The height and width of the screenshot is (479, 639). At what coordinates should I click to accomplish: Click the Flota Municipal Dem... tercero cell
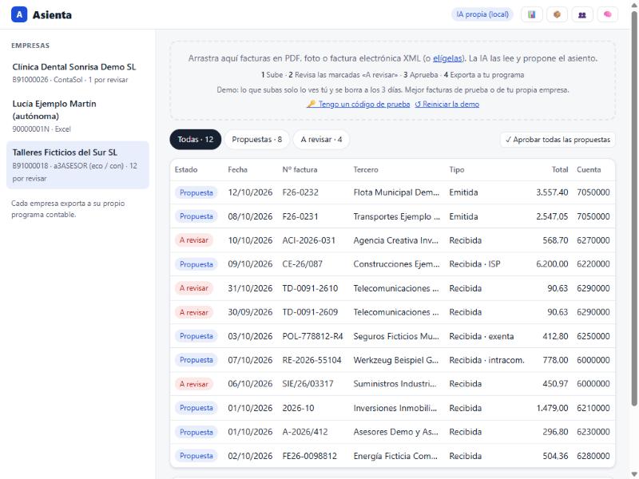click(x=396, y=192)
